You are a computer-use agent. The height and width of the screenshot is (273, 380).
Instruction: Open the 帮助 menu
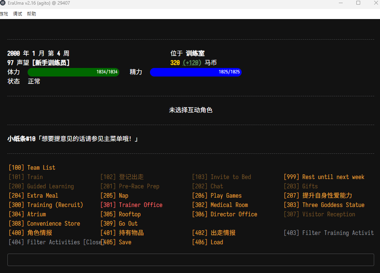coord(31,14)
